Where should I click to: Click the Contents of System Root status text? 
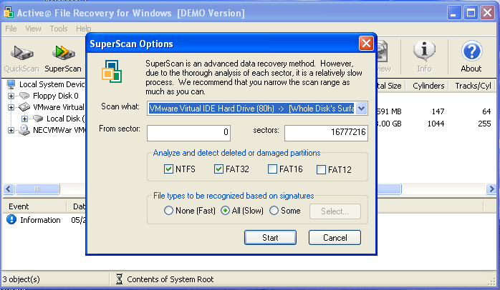170,279
